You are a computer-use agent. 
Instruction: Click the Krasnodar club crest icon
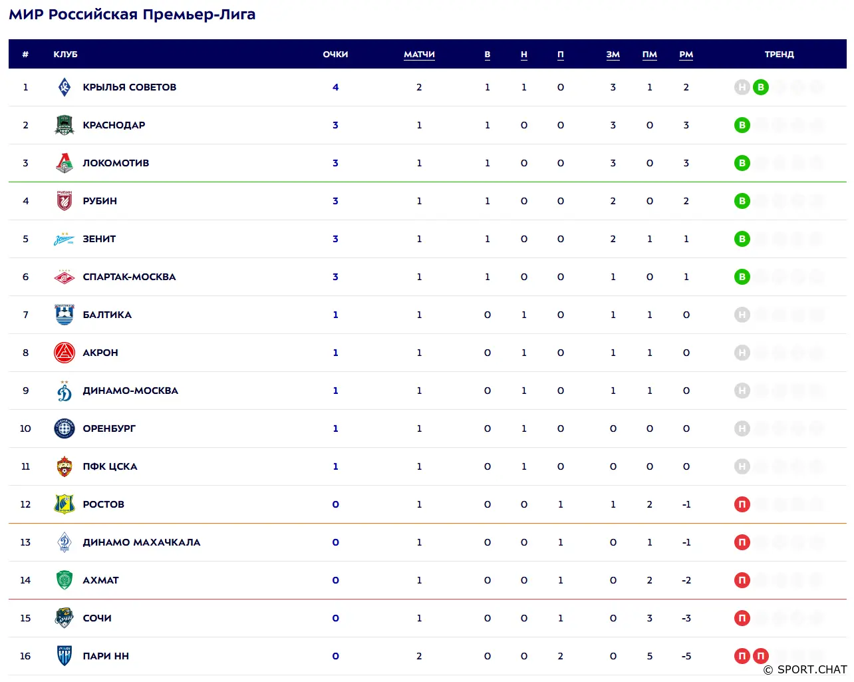pos(65,125)
